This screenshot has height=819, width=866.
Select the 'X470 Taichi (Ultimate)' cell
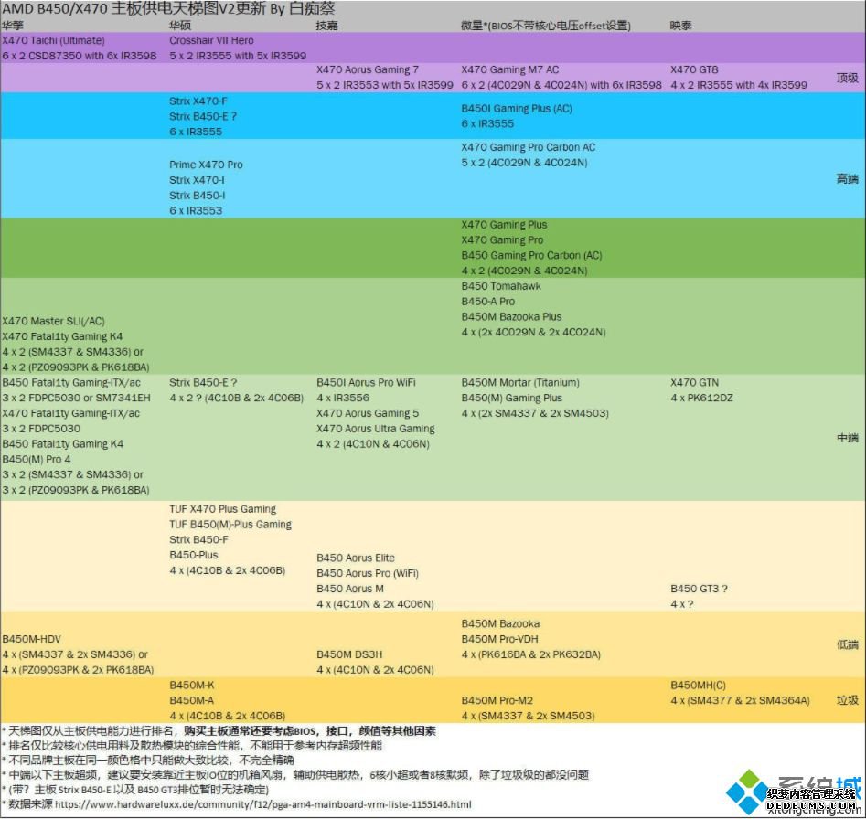point(54,40)
